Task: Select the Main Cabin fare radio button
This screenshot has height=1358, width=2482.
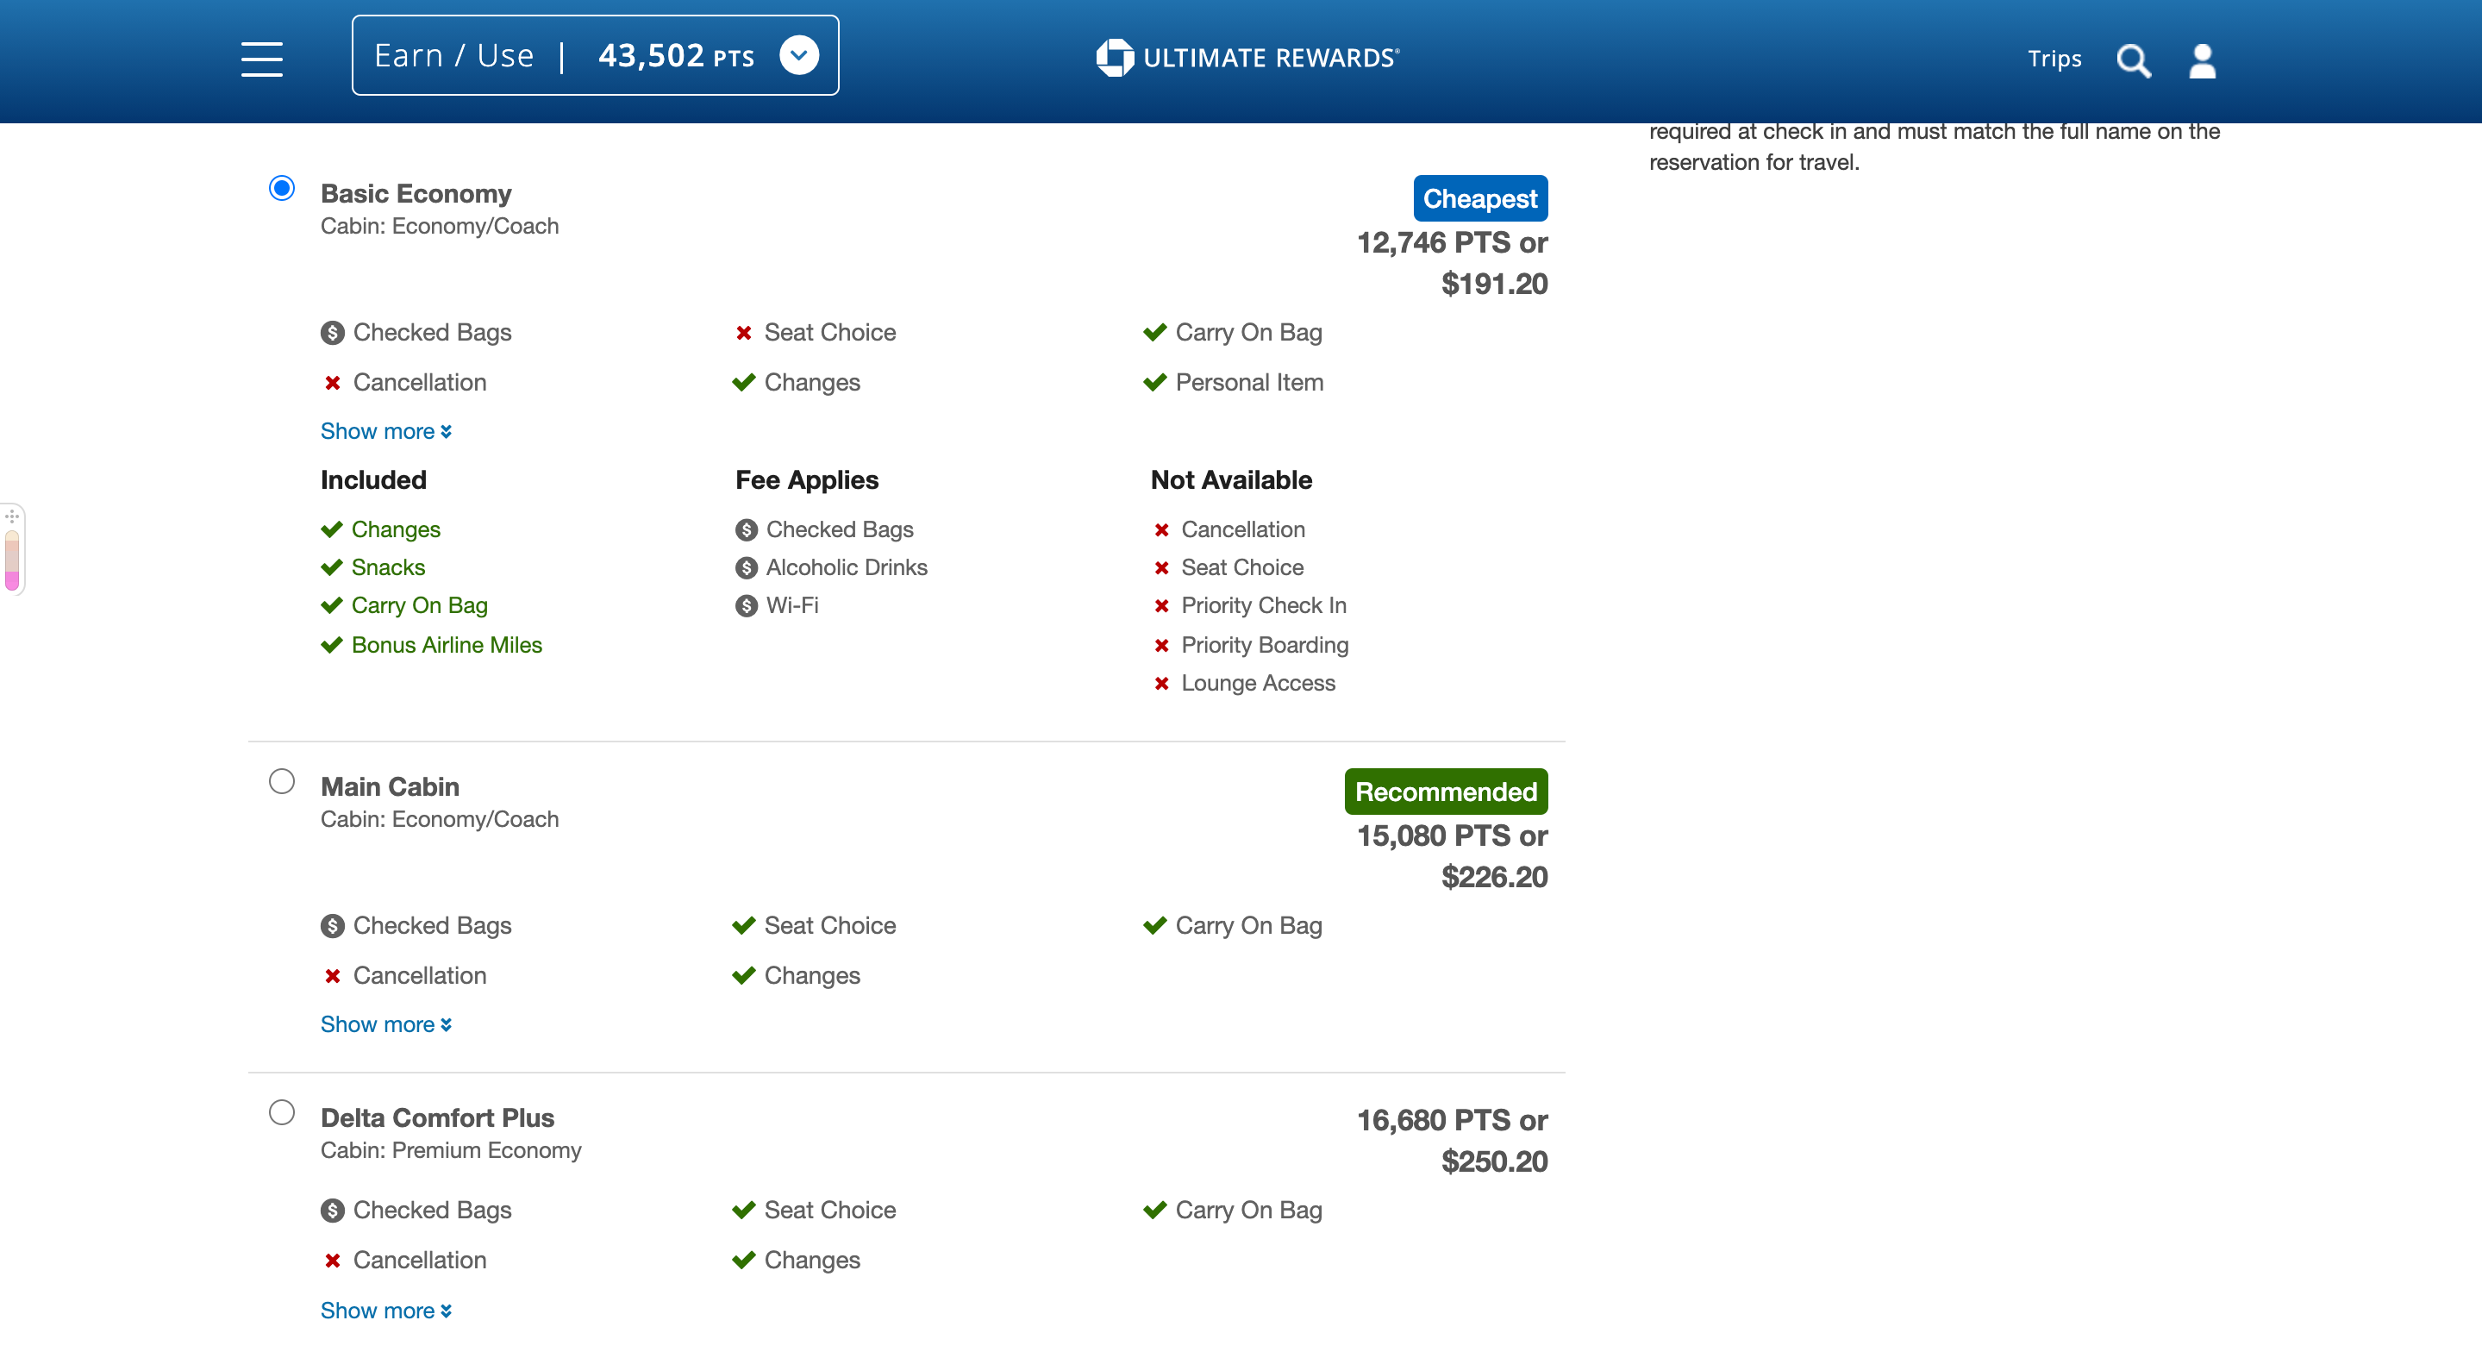Action: 281,780
